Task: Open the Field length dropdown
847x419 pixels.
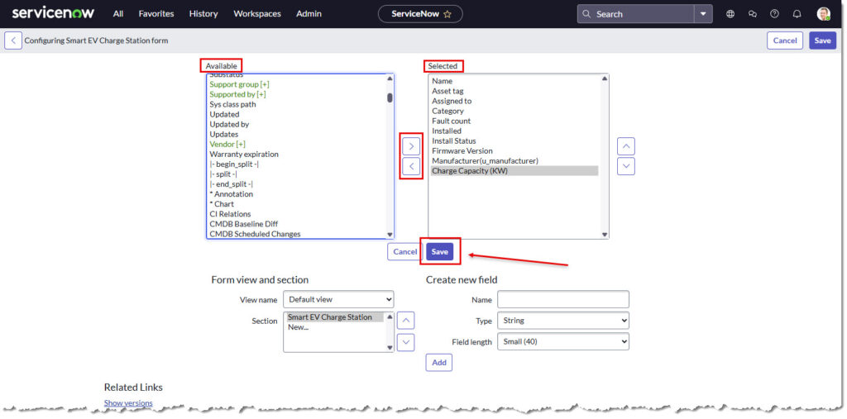Action: pyautogui.click(x=562, y=341)
